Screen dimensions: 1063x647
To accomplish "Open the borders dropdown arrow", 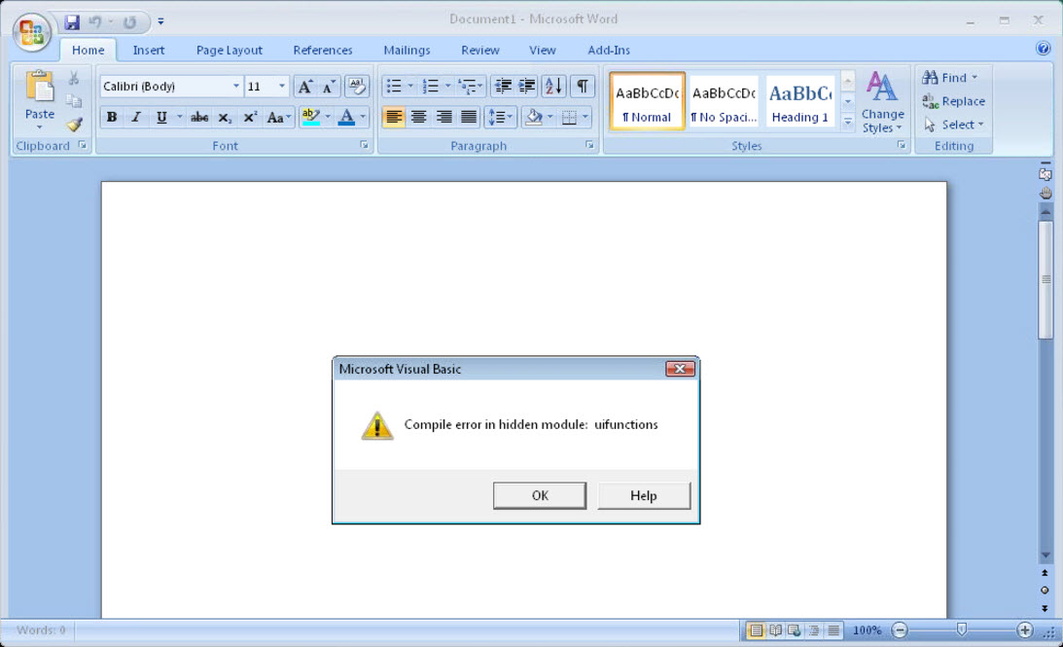I will [x=585, y=118].
